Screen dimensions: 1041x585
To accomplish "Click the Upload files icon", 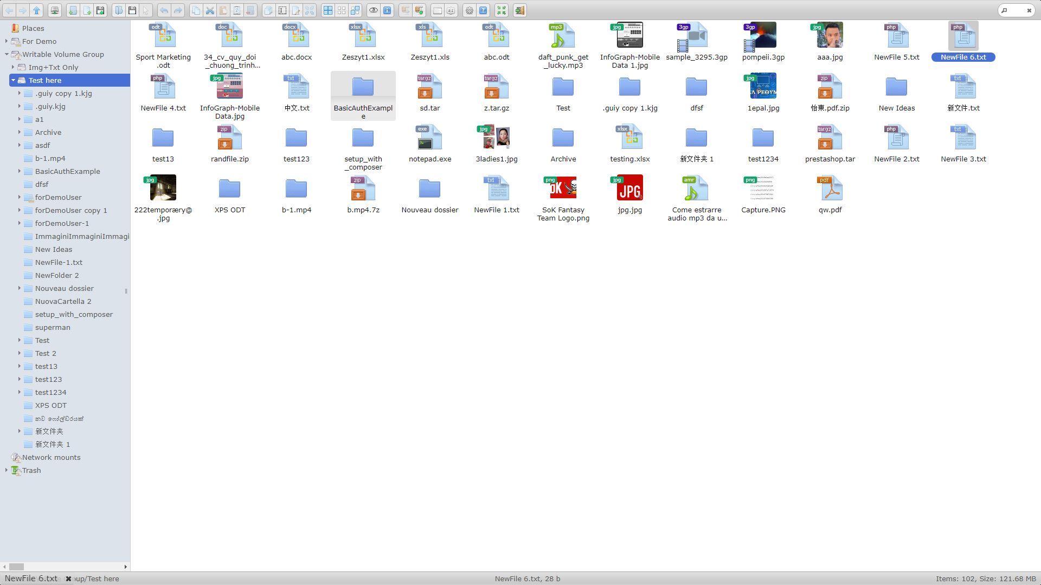I will click(x=100, y=10).
